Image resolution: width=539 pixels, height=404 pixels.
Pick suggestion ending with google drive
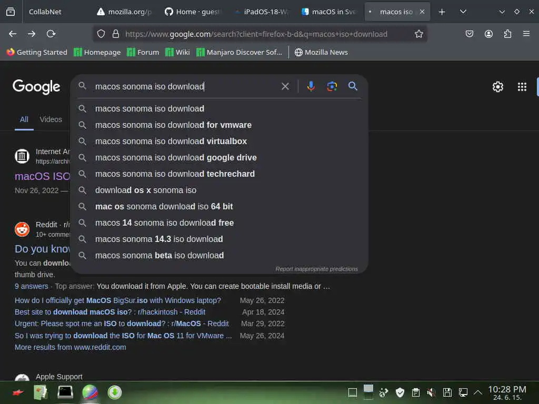point(219,158)
